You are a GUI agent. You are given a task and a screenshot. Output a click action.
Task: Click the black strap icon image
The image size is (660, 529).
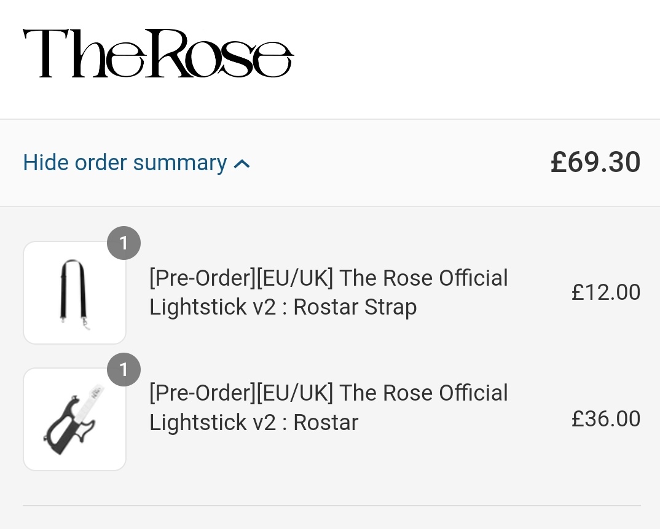[74, 291]
